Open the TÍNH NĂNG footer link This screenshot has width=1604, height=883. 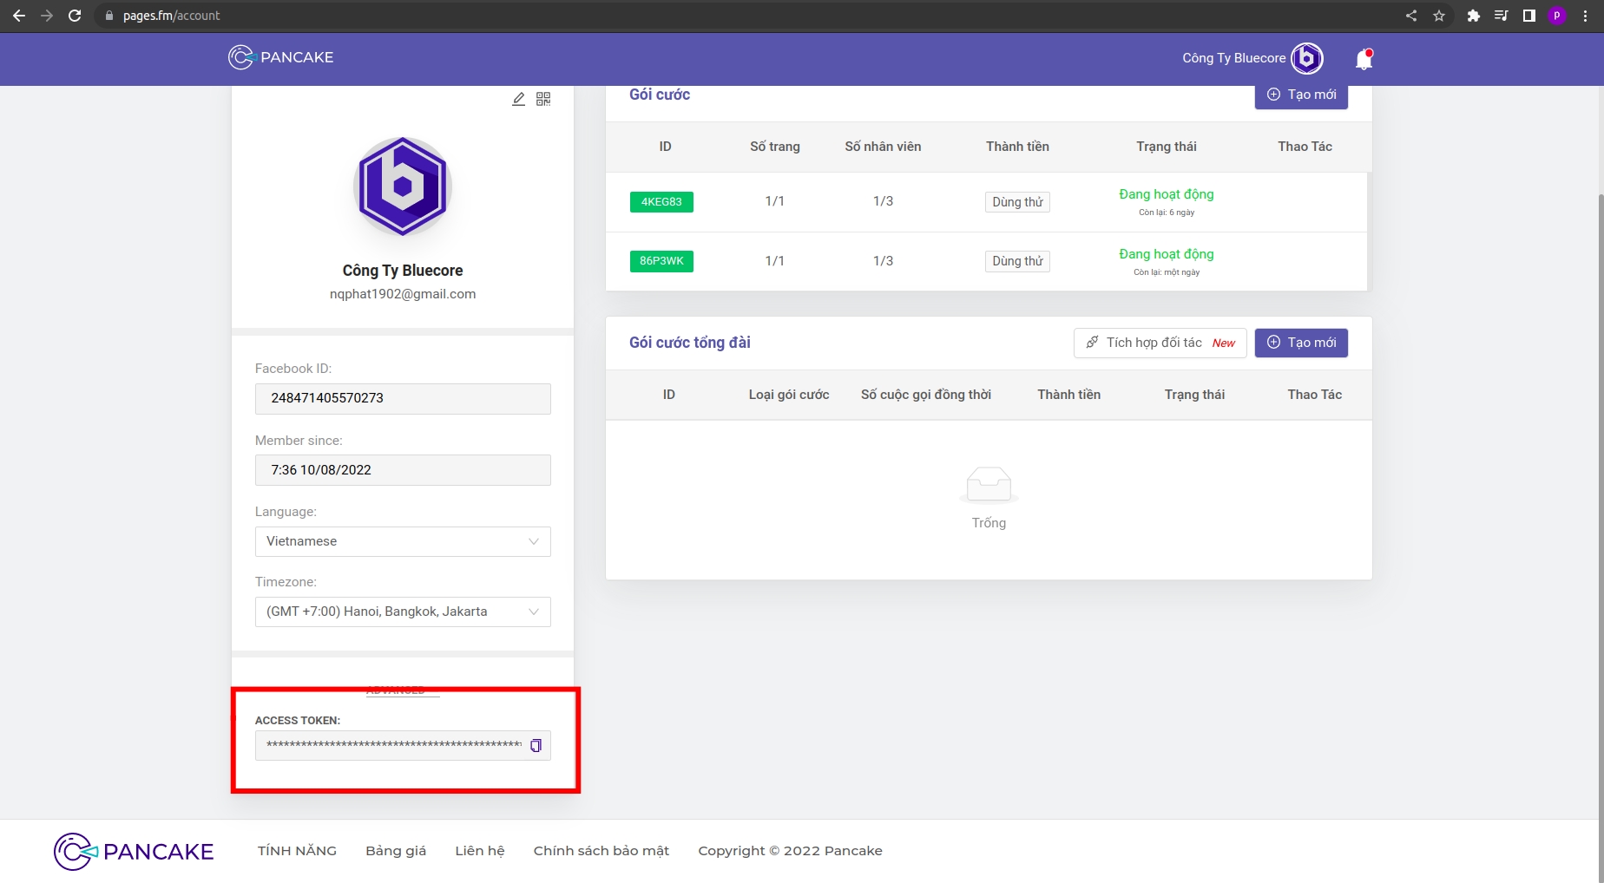pos(297,851)
